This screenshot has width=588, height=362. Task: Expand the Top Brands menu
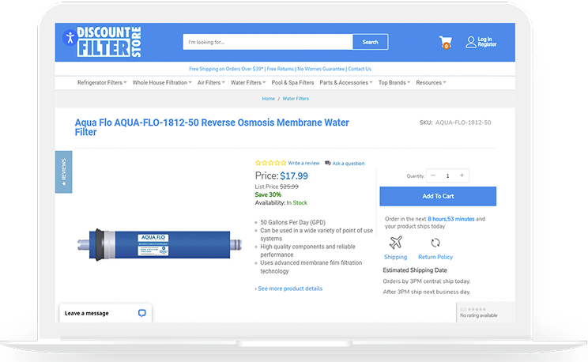click(x=394, y=82)
